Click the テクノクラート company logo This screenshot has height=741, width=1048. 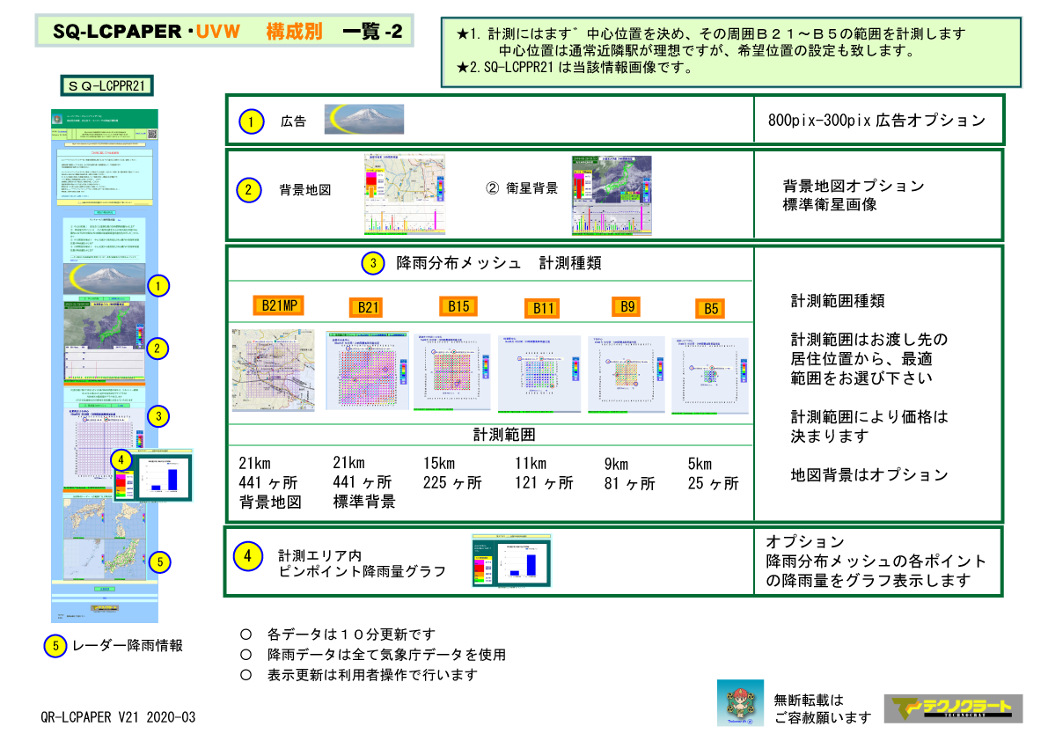click(953, 708)
